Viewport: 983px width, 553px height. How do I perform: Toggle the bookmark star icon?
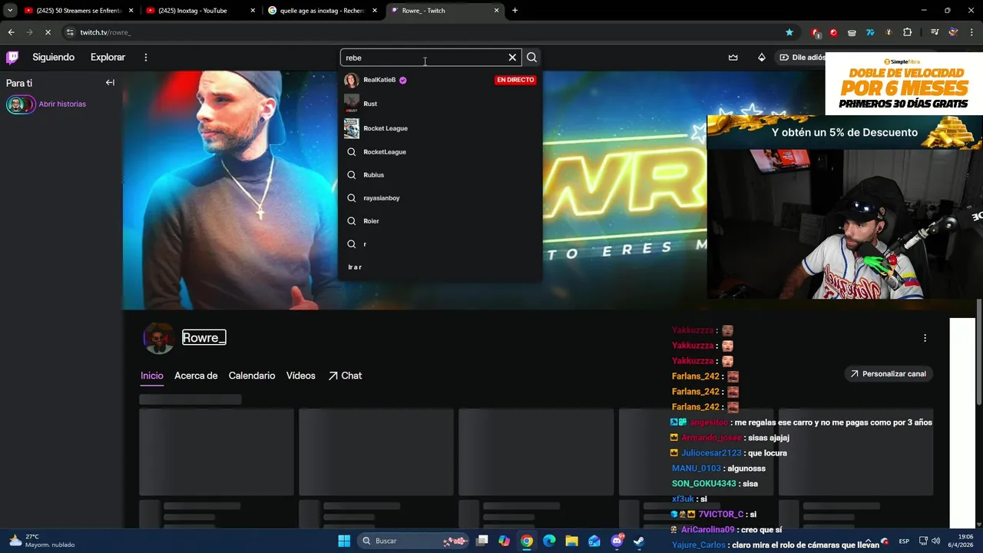pos(789,32)
